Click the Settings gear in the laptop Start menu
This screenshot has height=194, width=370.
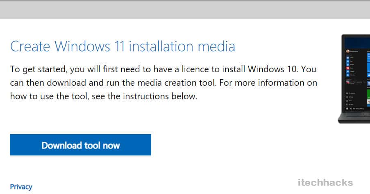(347, 98)
